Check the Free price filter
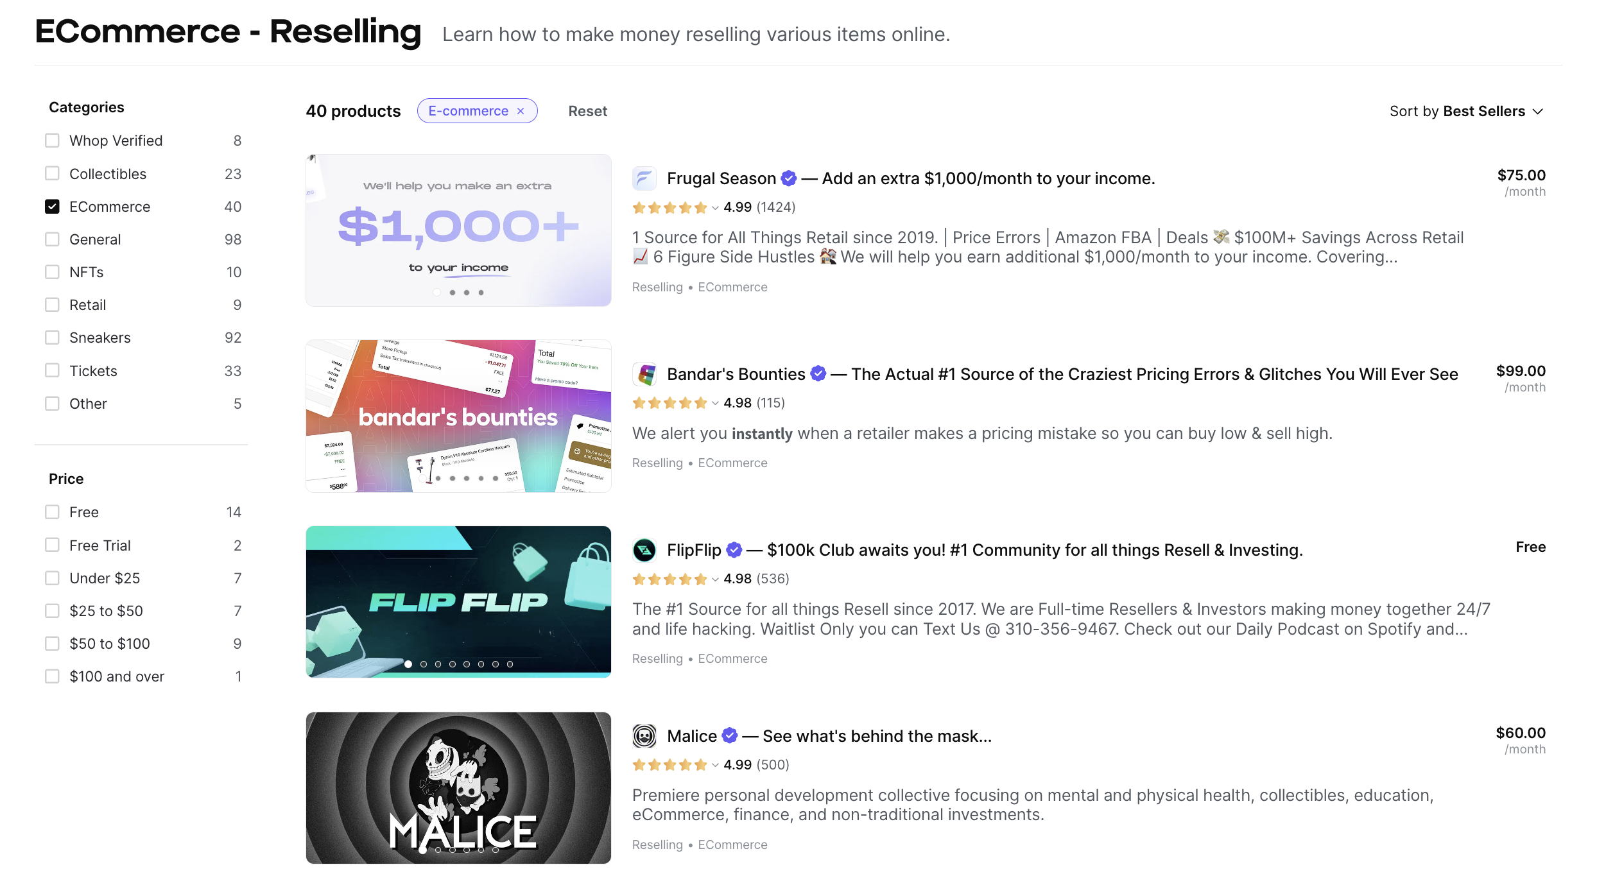The height and width of the screenshot is (892, 1606). tap(52, 511)
